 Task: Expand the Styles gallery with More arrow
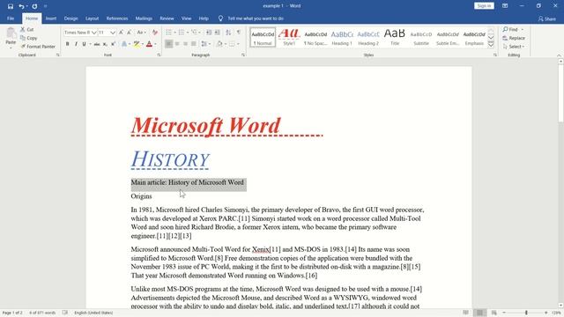pyautogui.click(x=491, y=44)
